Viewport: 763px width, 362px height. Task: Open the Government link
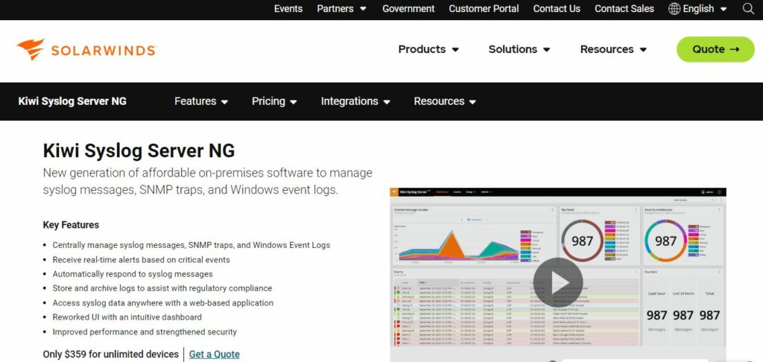tap(408, 9)
